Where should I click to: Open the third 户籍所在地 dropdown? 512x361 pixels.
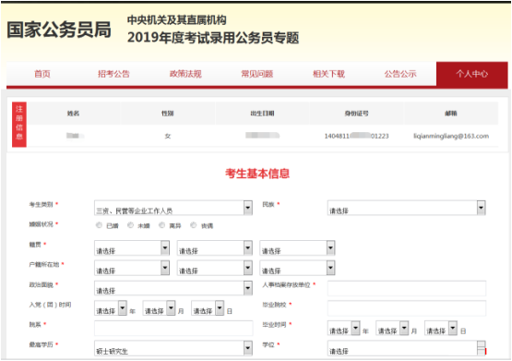297,268
